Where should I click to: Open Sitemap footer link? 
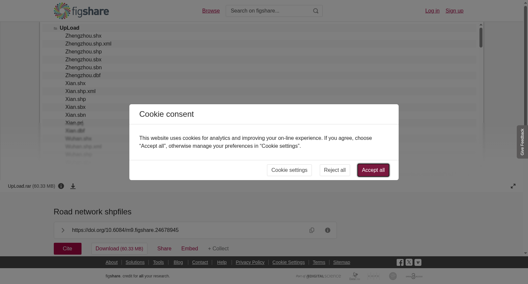click(342, 262)
